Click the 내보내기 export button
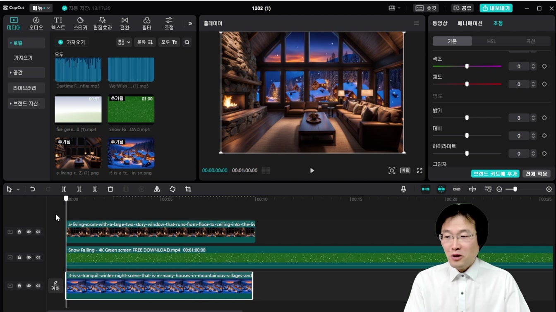Screen dimensions: 556x312 496,8
